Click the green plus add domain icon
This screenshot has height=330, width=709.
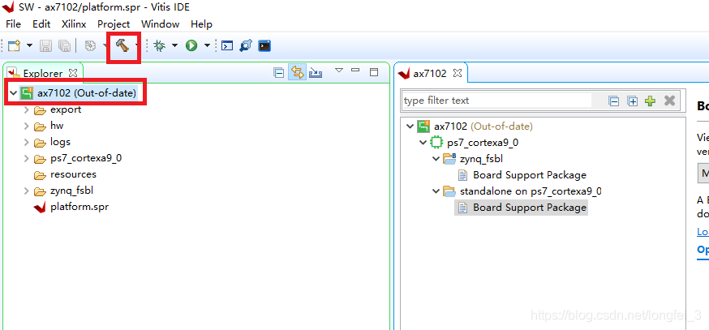pos(651,101)
